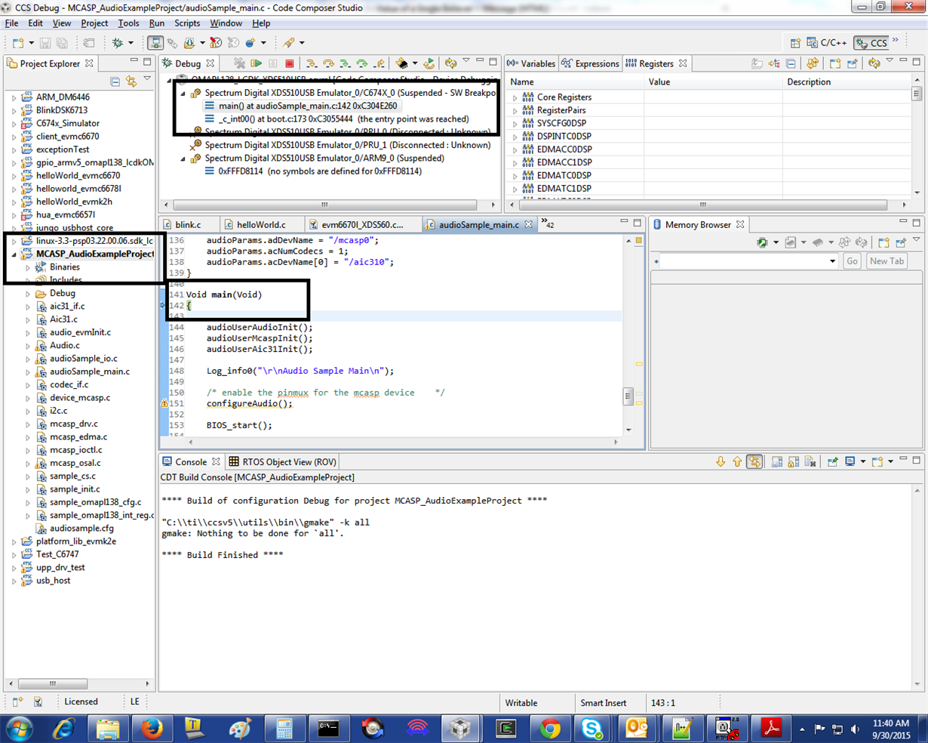Expand the Core Registers group
This screenshot has height=743, width=928.
(x=515, y=97)
